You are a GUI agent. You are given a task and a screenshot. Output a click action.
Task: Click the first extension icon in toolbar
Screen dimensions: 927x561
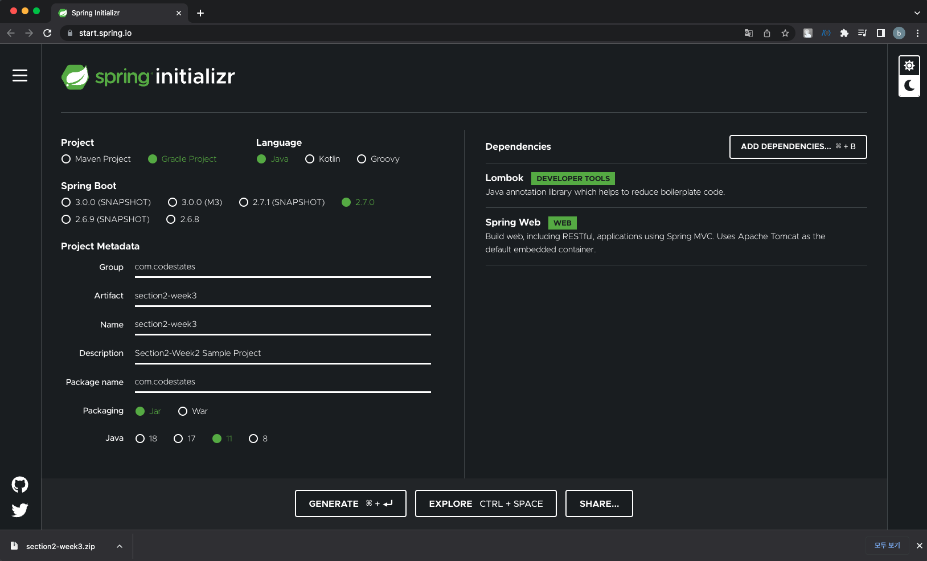tap(807, 33)
